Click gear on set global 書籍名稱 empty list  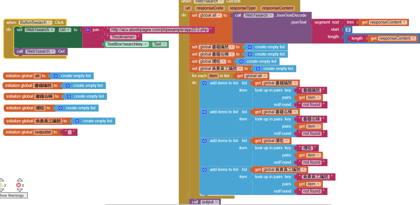pos(250,54)
